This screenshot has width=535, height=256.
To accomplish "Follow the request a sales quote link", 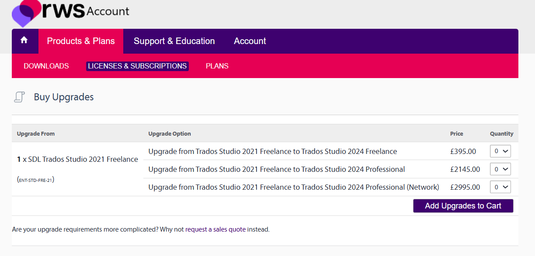I will pos(215,229).
